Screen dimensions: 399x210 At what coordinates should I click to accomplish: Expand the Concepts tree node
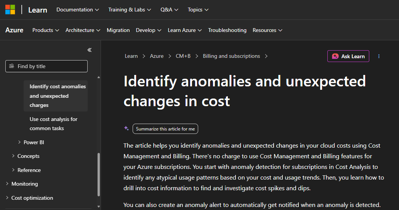(13, 156)
